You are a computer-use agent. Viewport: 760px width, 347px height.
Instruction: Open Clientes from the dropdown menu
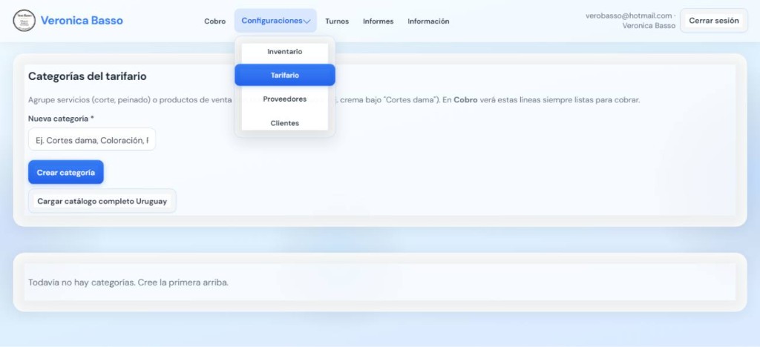(285, 123)
